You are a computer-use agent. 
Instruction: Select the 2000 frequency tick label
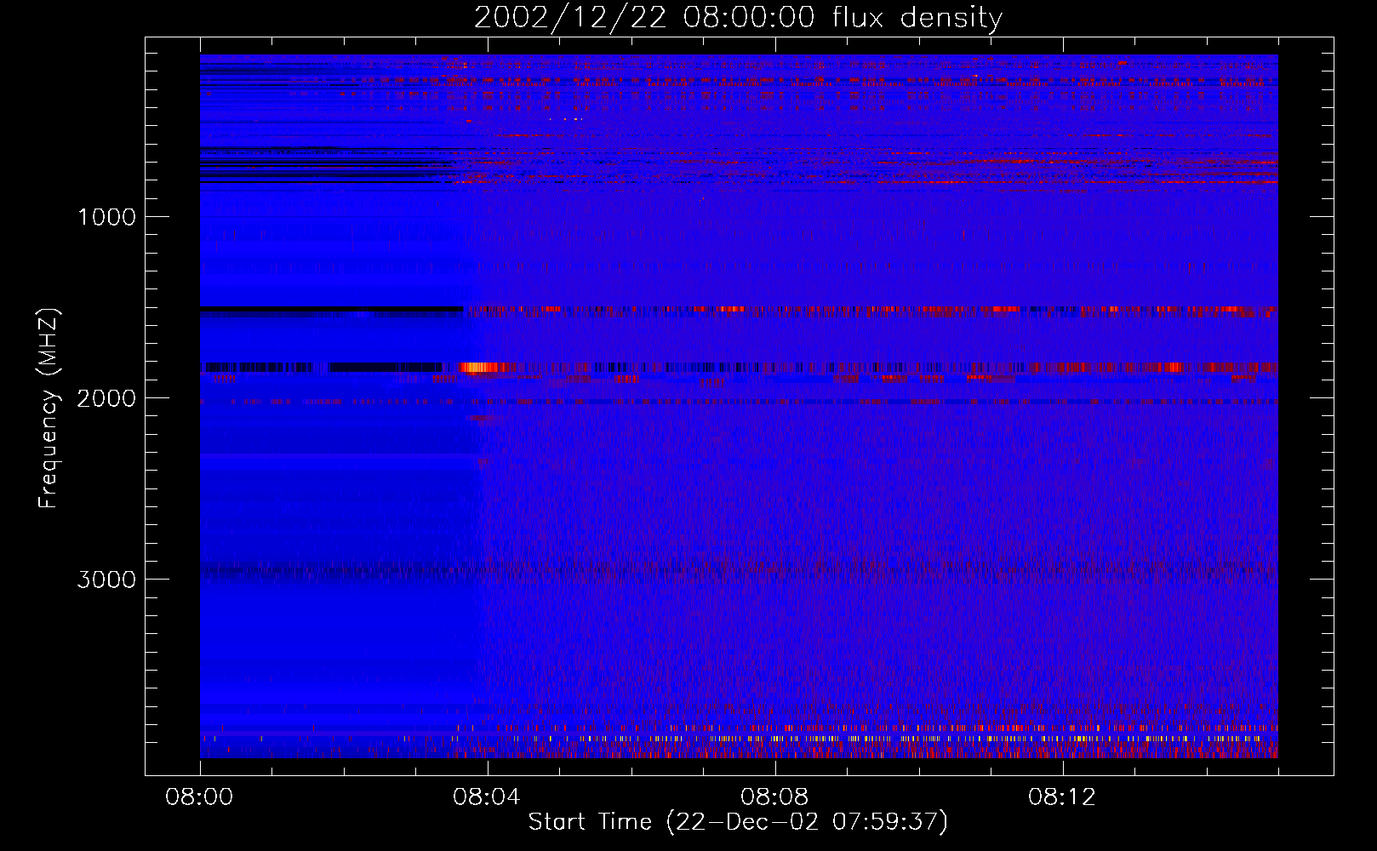pos(106,398)
